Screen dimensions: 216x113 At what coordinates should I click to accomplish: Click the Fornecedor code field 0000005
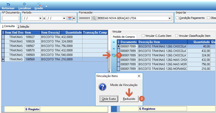click(85, 18)
